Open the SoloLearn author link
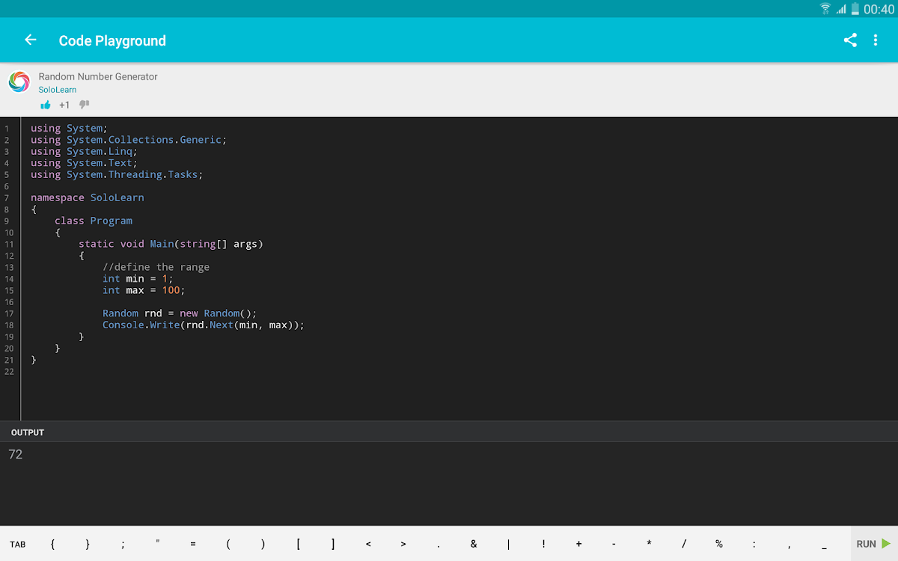This screenshot has height=561, width=898. click(x=58, y=90)
